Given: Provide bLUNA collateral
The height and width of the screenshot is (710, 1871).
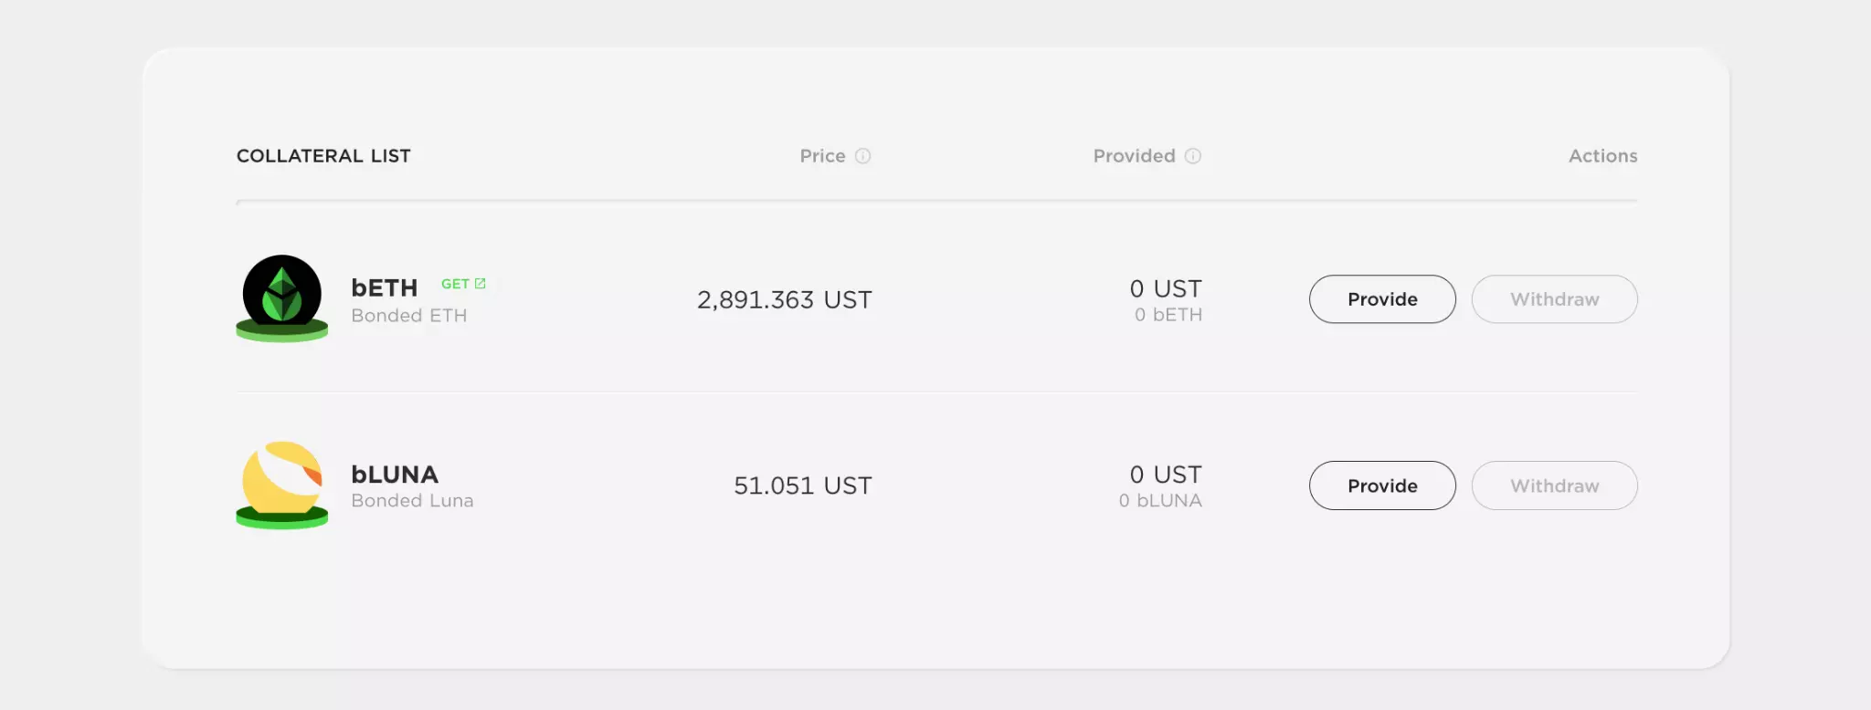Looking at the screenshot, I should (x=1382, y=486).
